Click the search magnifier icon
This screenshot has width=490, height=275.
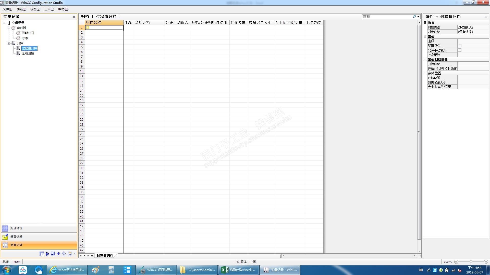(x=414, y=17)
